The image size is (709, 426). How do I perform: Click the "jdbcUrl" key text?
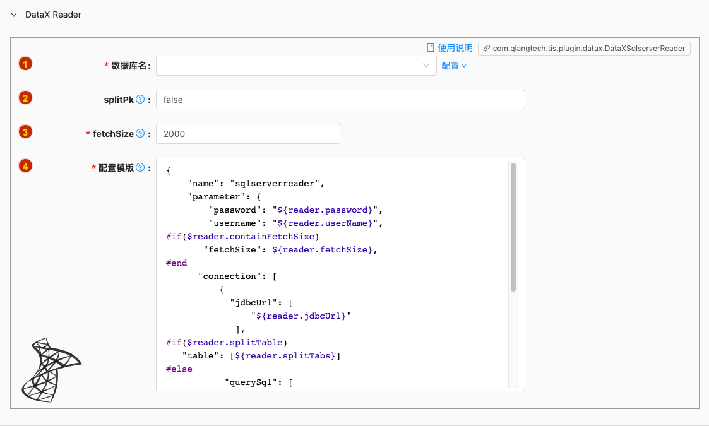253,303
